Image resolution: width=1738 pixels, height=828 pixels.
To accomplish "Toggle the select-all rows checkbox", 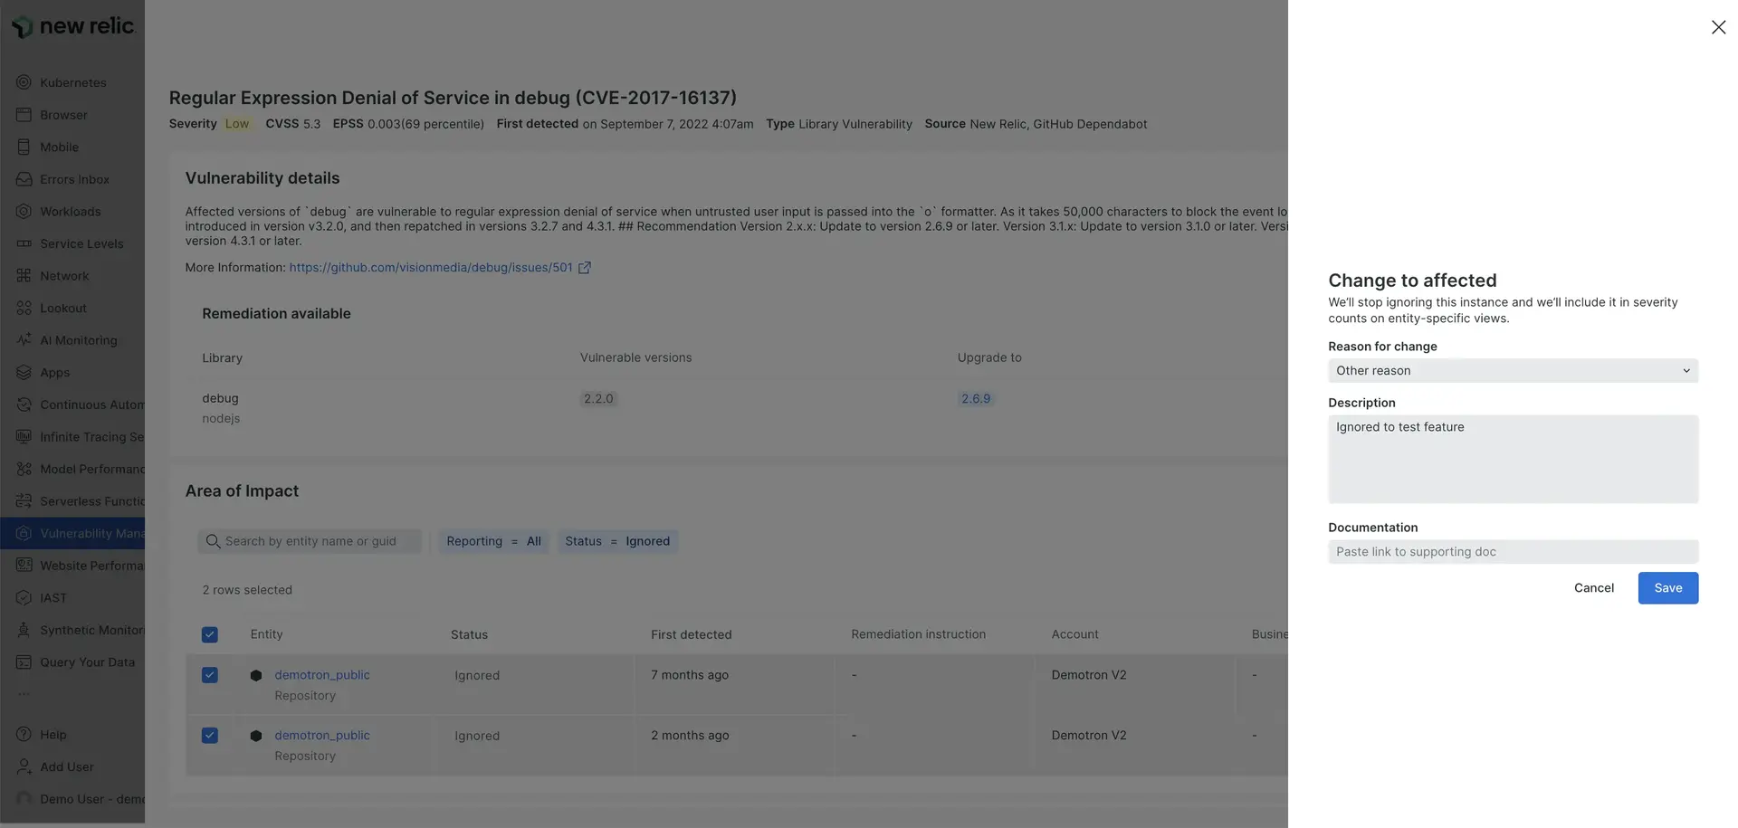I will (x=209, y=634).
